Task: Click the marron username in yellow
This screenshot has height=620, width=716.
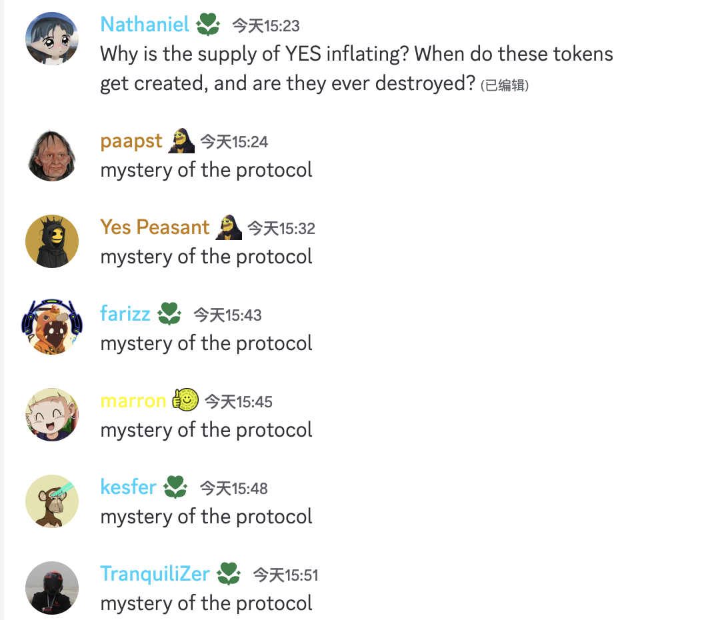Action: pos(133,401)
